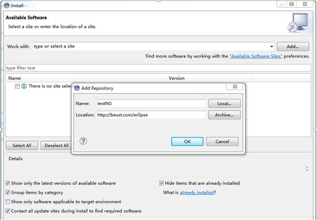The image size is (317, 220).
Task: Open the Work with site dropdown arrow
Action: tap(272, 47)
